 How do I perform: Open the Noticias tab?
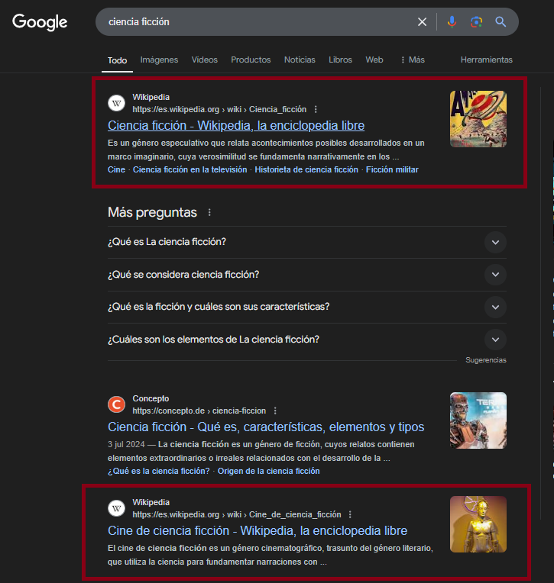pyautogui.click(x=300, y=60)
